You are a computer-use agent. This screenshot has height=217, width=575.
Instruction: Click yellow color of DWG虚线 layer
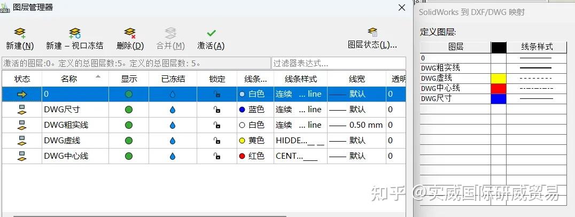[x=252, y=141]
